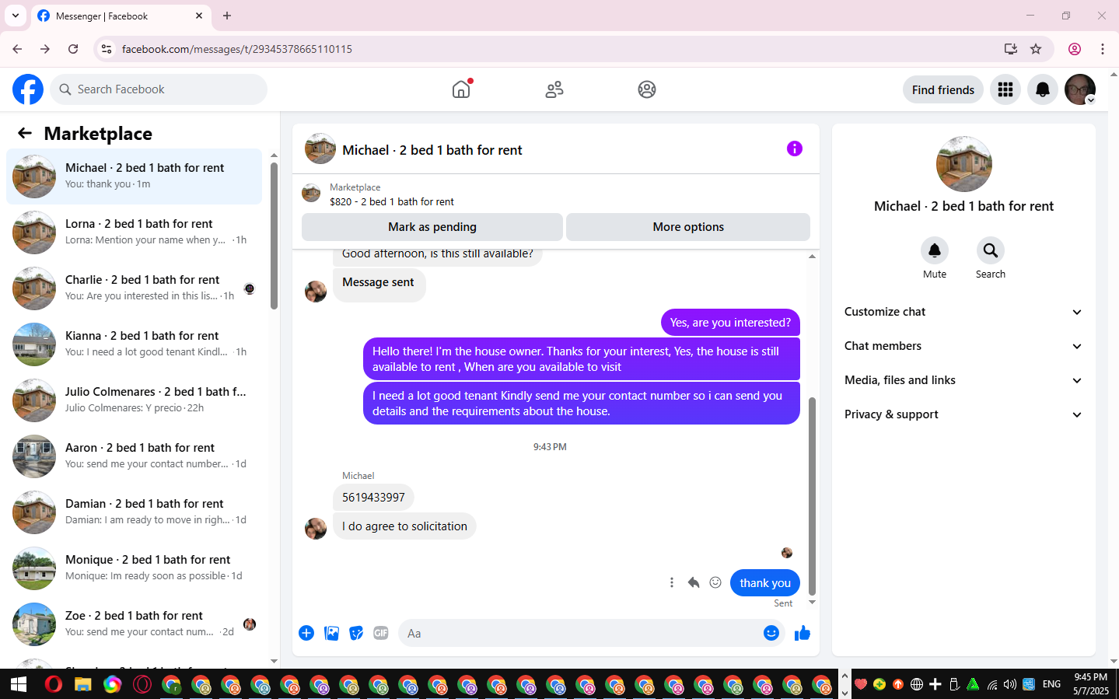Viewport: 1119px width, 699px height.
Task: Select Messenger | Facebook browser tab
Action: click(x=121, y=16)
